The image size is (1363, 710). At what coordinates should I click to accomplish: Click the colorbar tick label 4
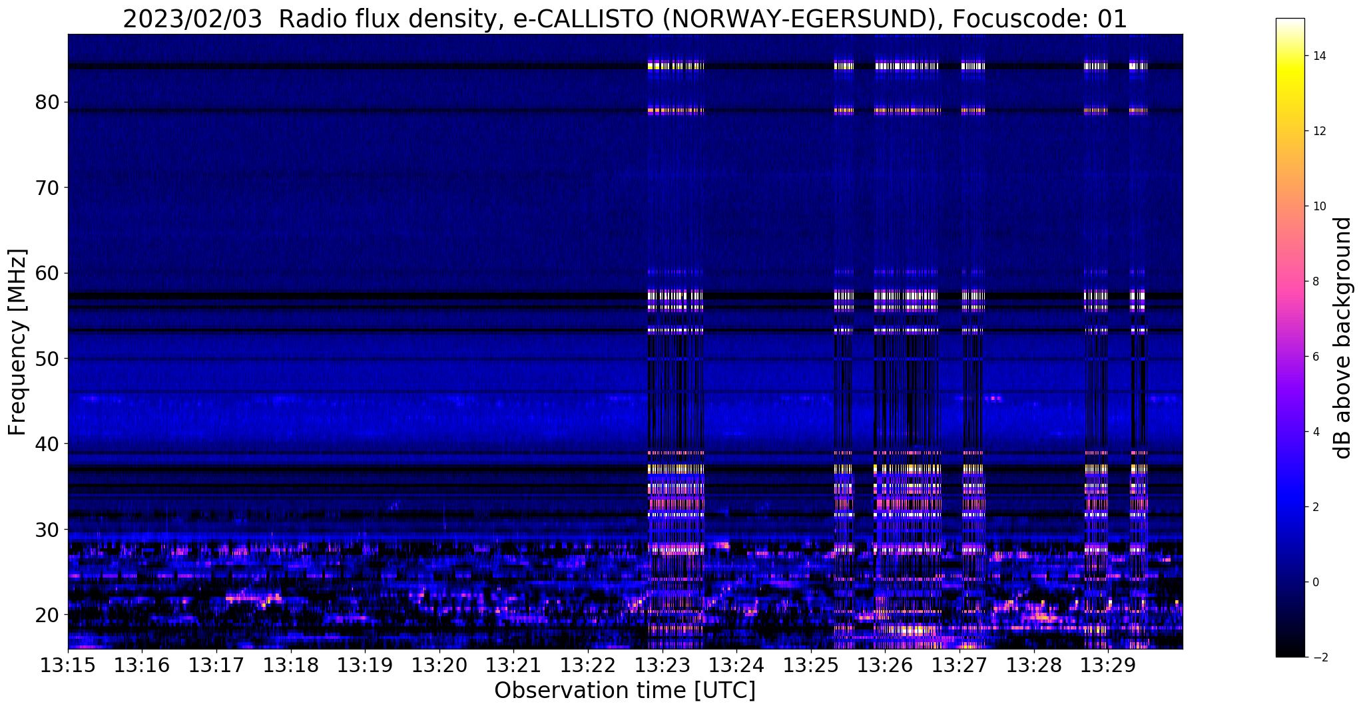click(1316, 432)
